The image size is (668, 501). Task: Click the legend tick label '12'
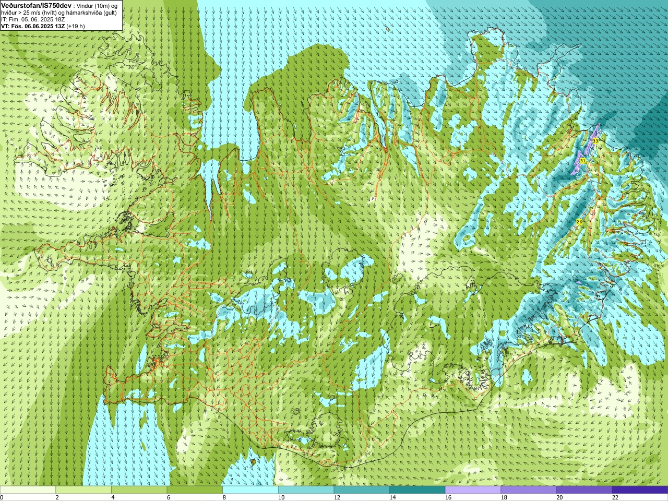click(337, 497)
